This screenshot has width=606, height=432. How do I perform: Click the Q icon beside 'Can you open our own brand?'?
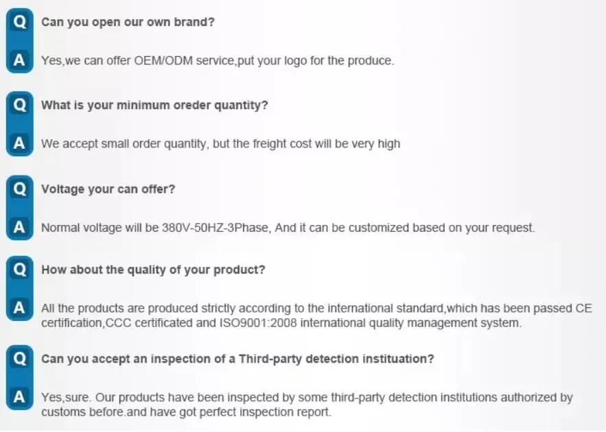(20, 22)
